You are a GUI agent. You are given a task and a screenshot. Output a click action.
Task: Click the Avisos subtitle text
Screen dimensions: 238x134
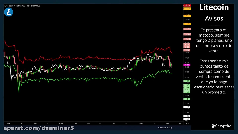[214, 18]
